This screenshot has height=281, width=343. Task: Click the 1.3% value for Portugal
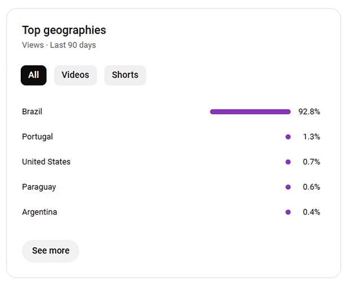click(311, 137)
